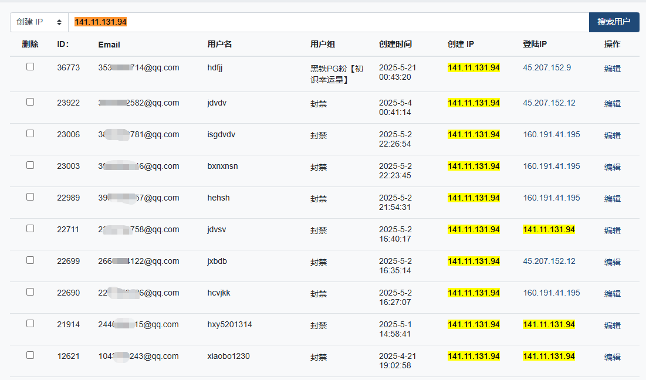
Task: Click the 创建 IP column header
Action: [461, 45]
